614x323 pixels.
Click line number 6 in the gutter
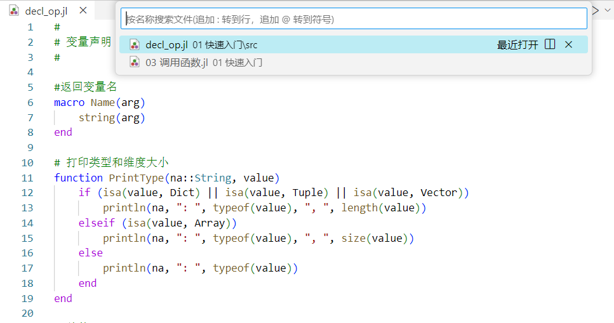pyautogui.click(x=30, y=102)
